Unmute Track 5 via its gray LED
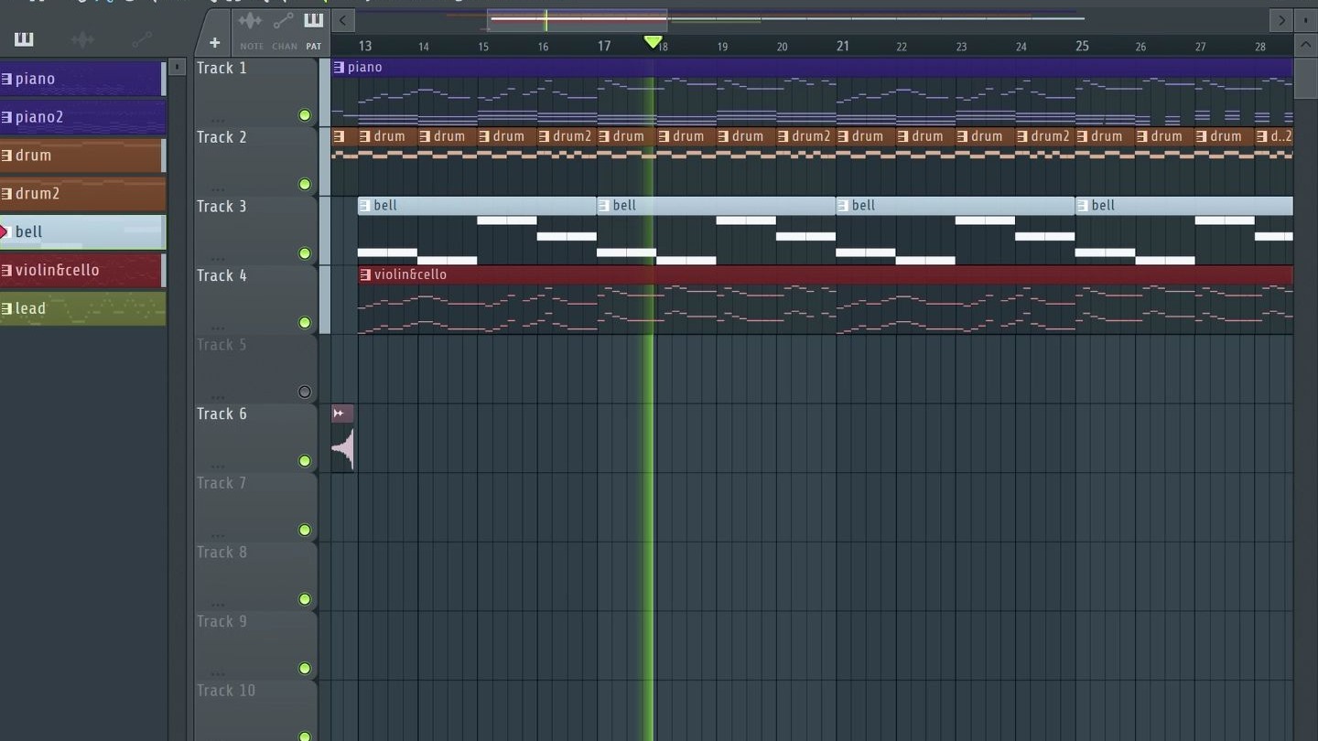 click(305, 392)
